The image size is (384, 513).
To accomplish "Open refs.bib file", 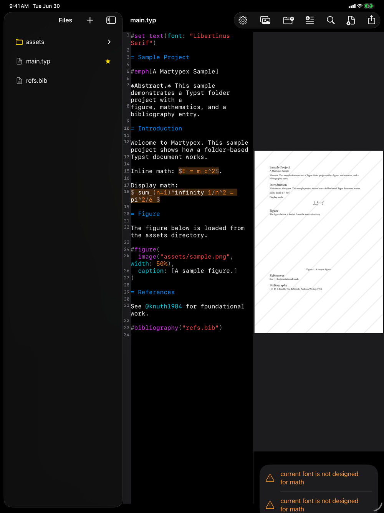I will coord(63,80).
